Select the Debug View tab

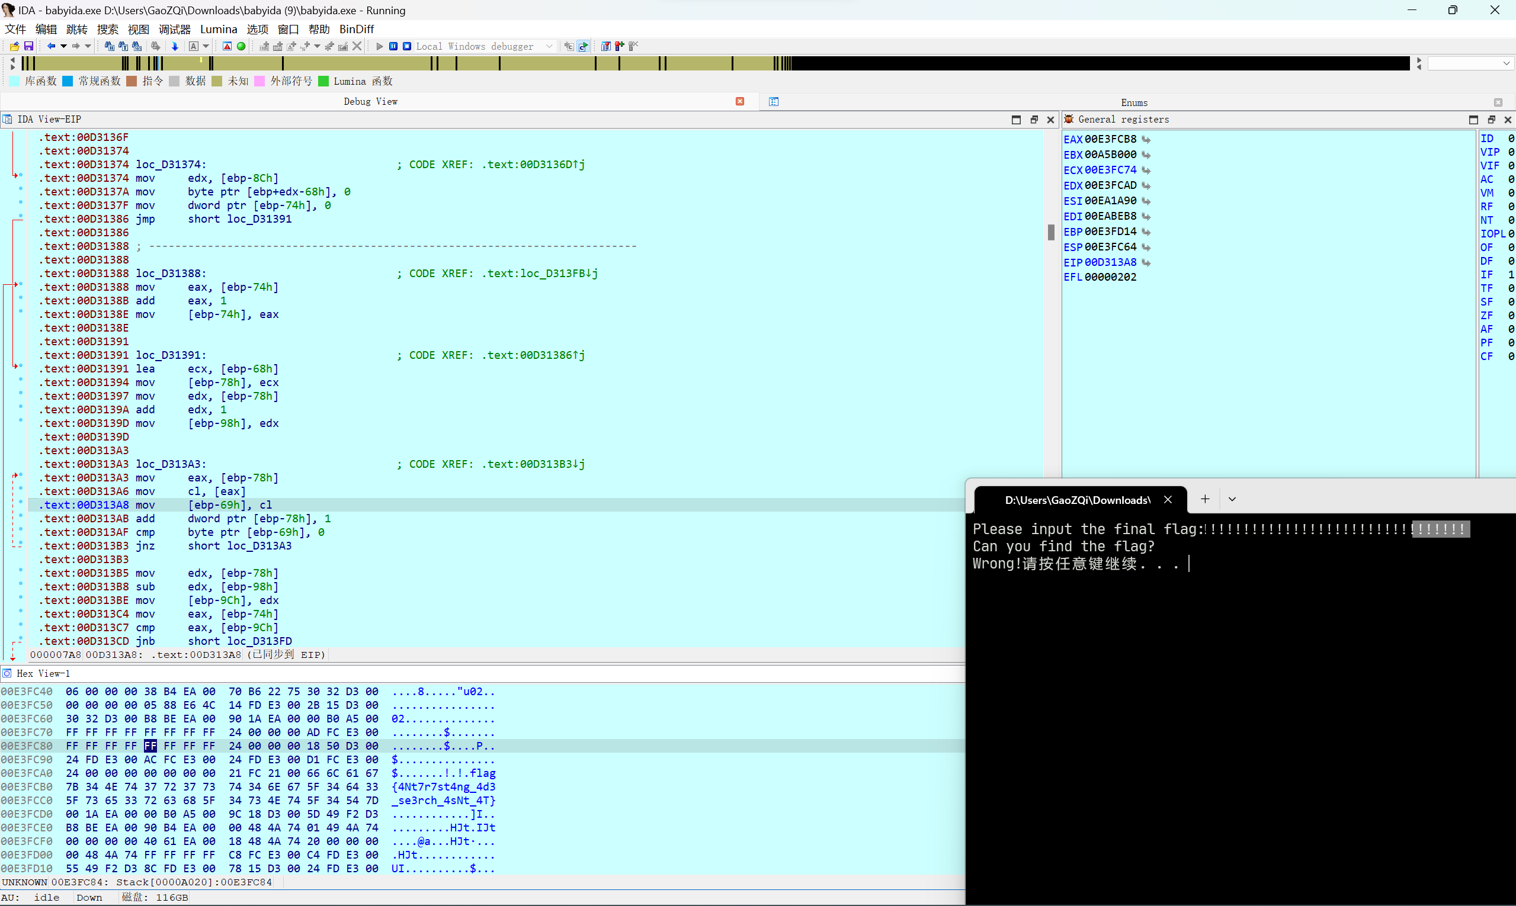click(370, 102)
